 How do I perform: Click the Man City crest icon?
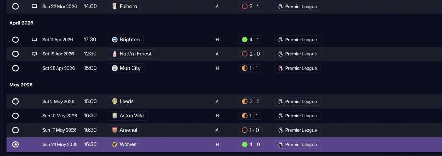tap(115, 68)
